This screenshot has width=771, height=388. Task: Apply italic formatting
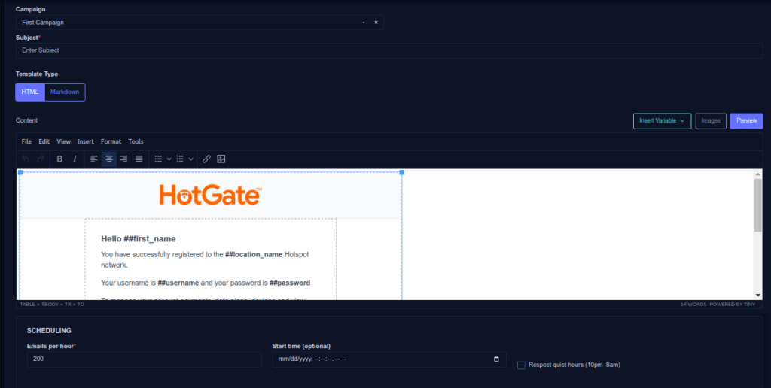click(75, 159)
